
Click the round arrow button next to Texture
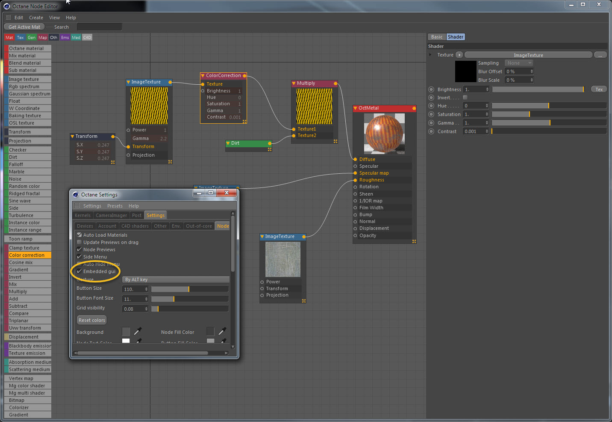pos(459,55)
